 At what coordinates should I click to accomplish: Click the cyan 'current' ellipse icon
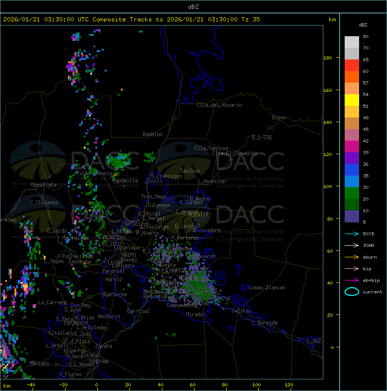coord(352,292)
